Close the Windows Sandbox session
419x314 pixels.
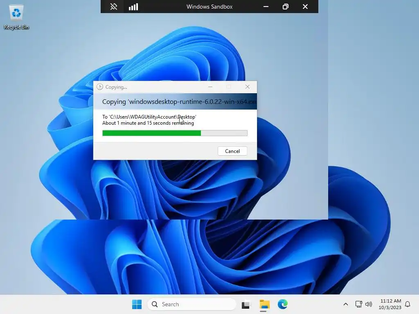(305, 7)
